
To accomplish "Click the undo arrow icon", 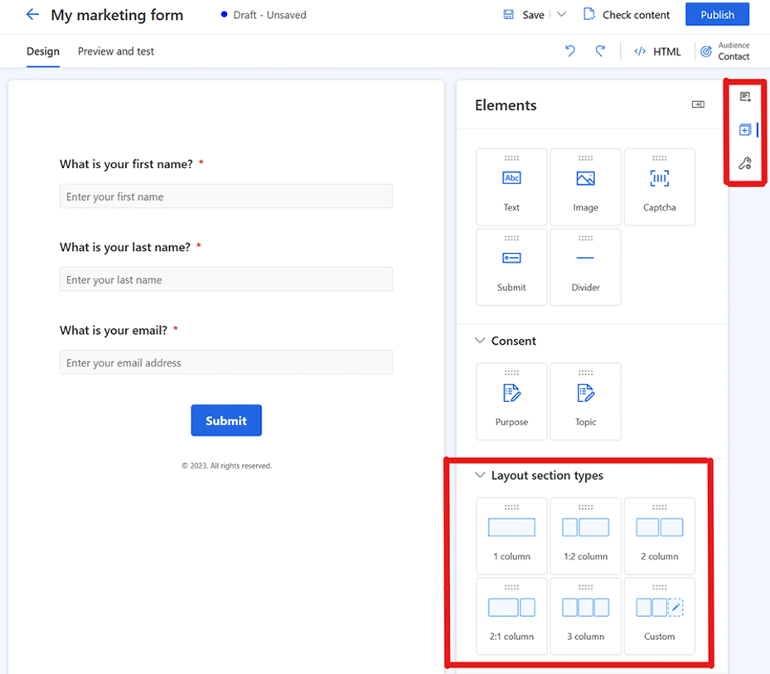I will pyautogui.click(x=570, y=51).
